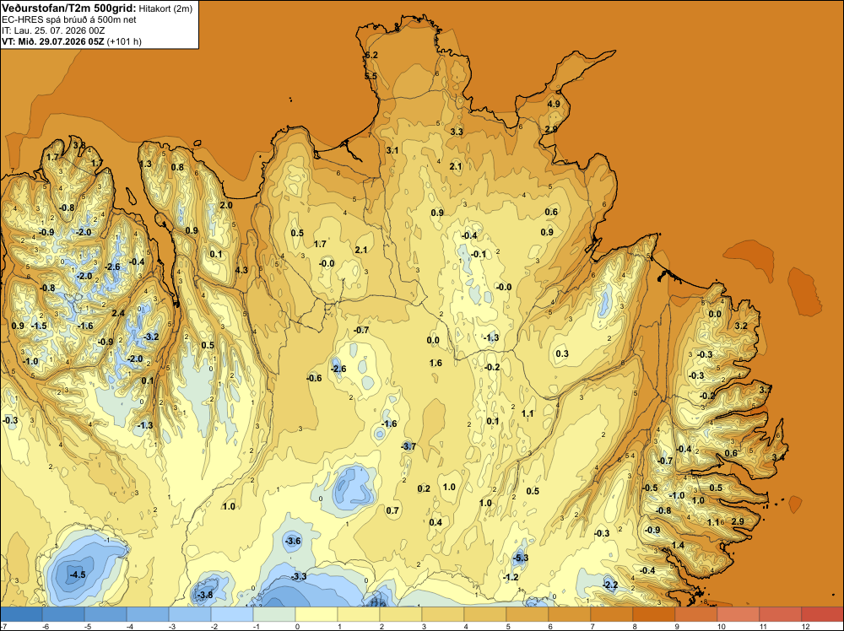Click the 6.2 temperature label
The image size is (844, 631).
coord(371,55)
